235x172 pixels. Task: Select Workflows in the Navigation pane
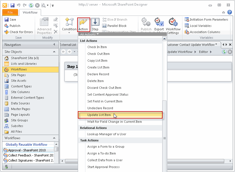pyautogui.click(x=18, y=69)
